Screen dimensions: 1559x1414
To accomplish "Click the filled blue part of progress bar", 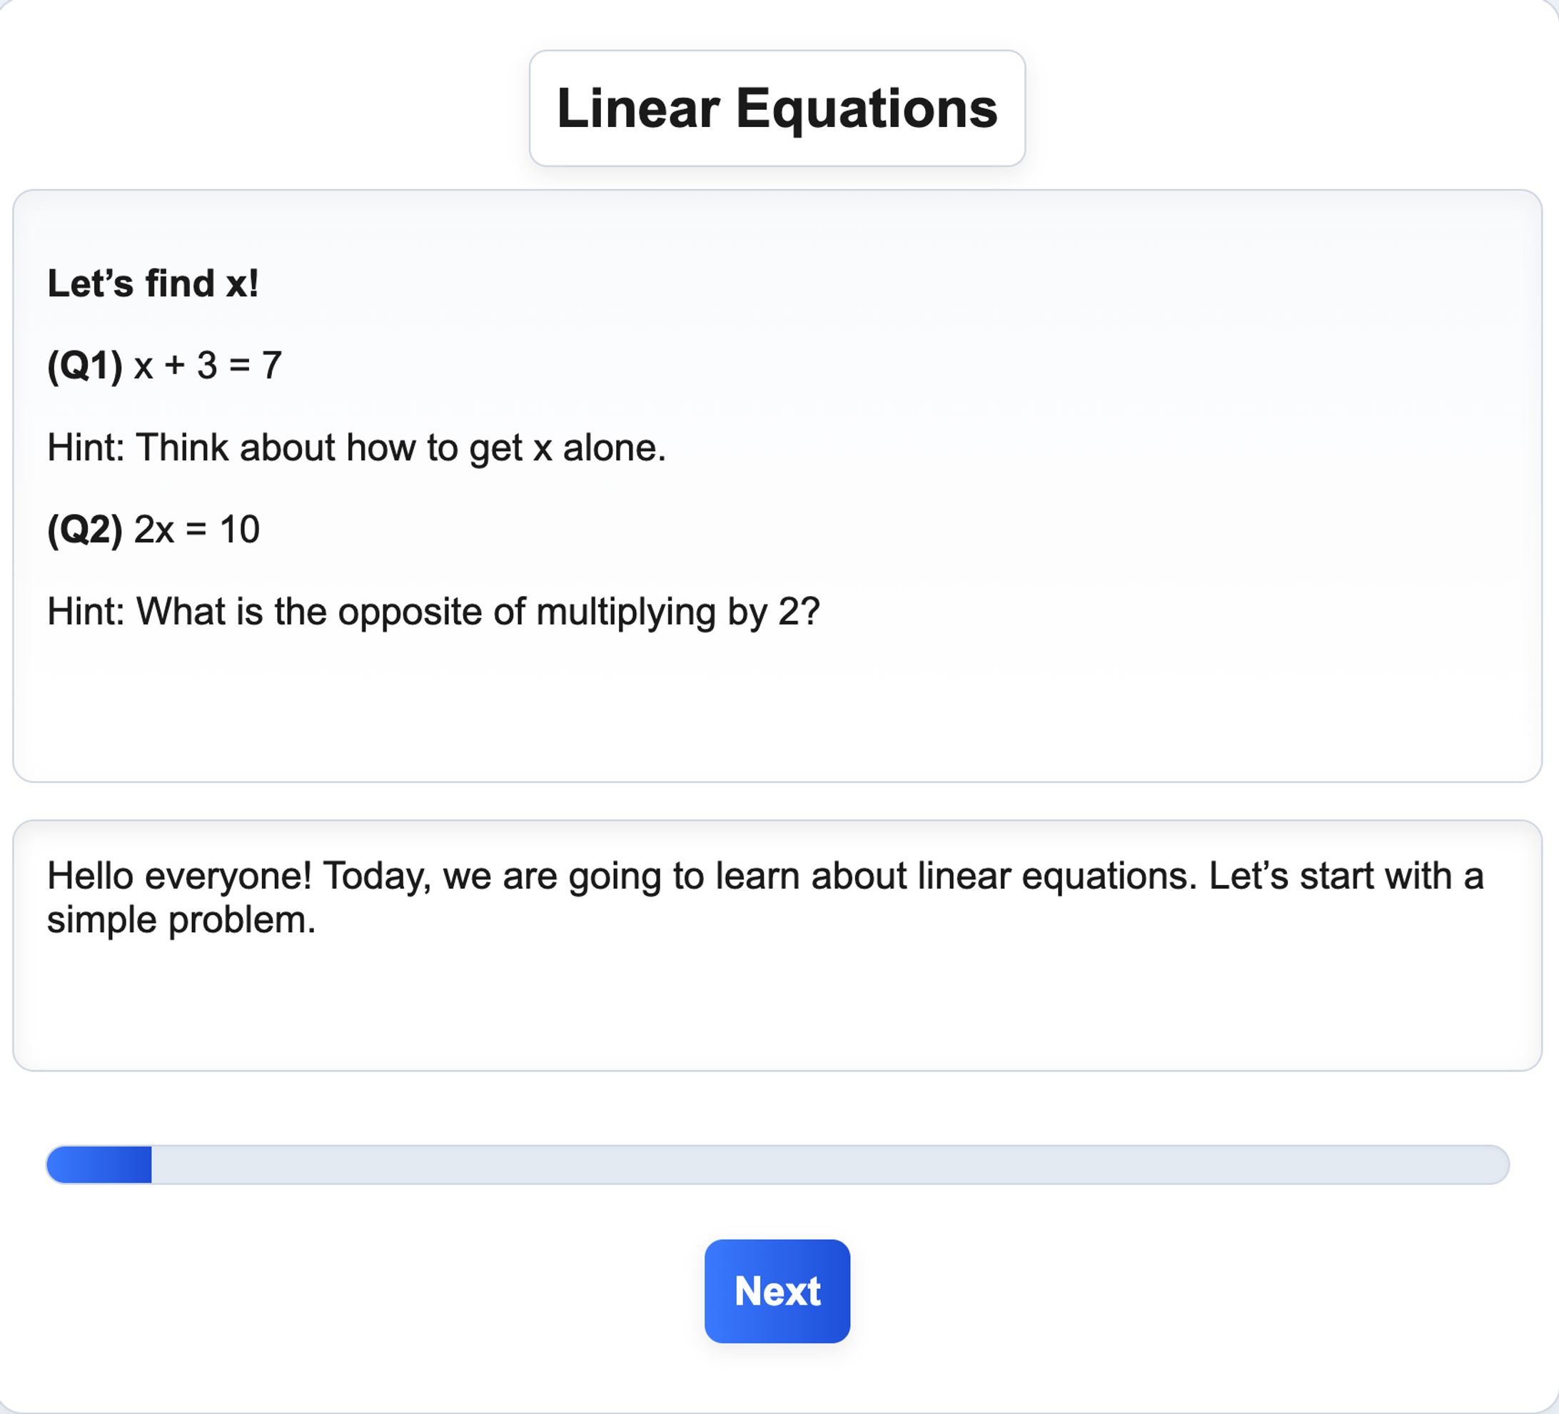I will [99, 1164].
